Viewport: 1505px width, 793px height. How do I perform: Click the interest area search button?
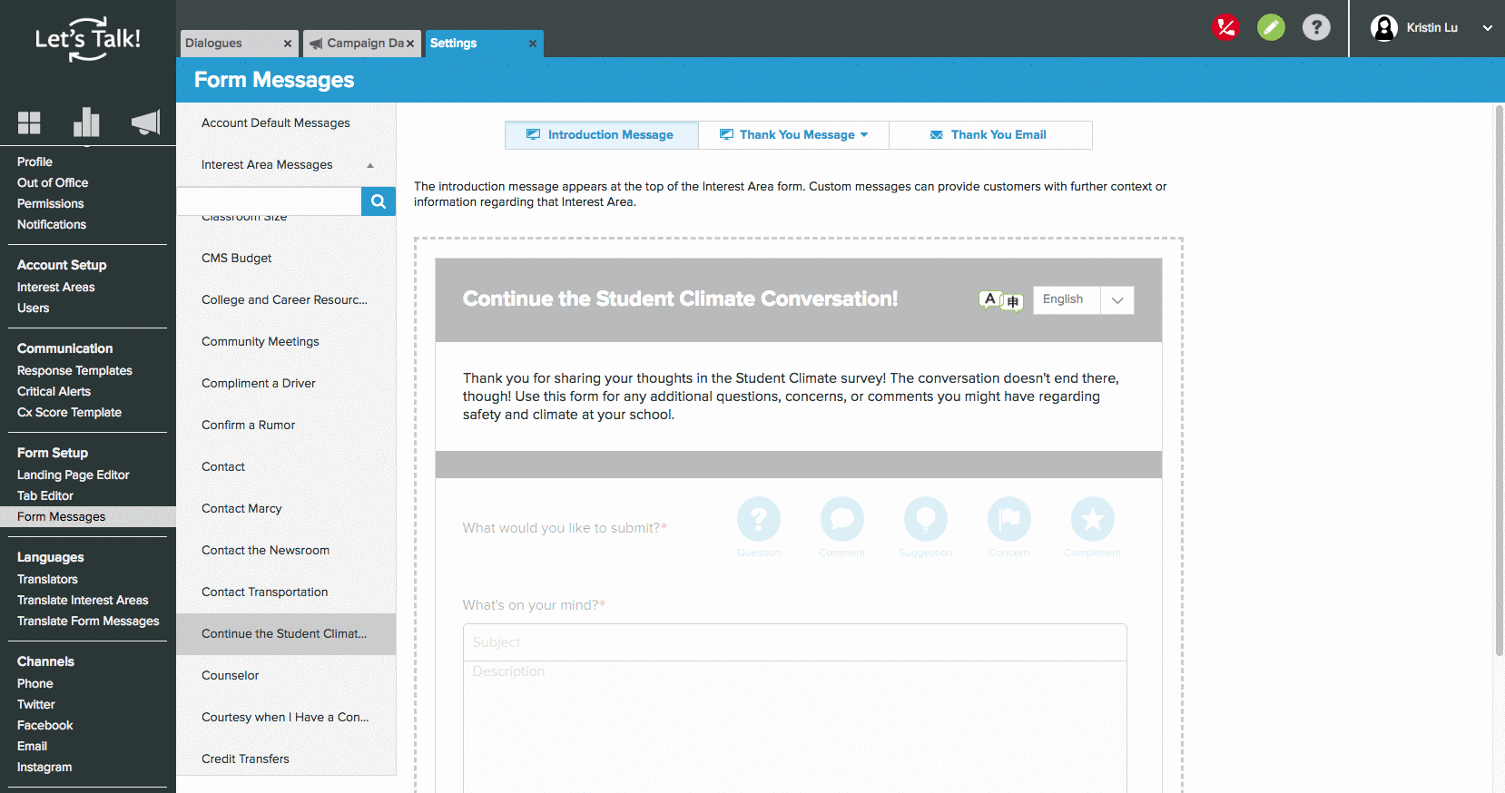coord(379,201)
